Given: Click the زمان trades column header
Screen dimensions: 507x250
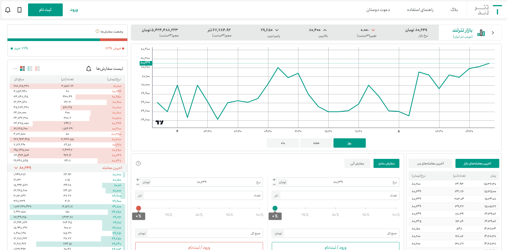Looking at the screenshot, I should 493,176.
